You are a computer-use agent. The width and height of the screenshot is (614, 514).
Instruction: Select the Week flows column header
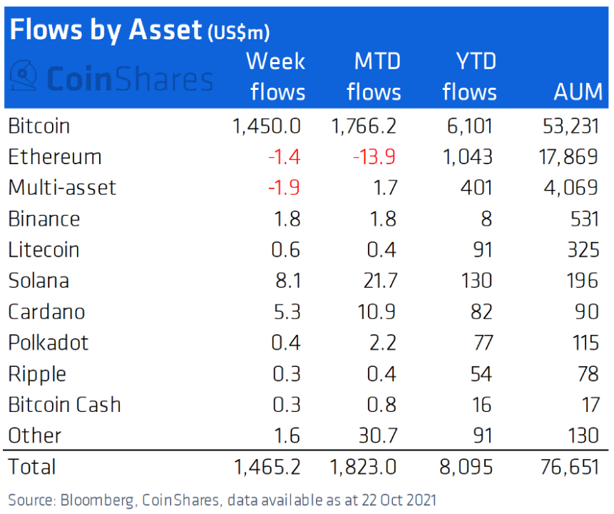click(x=275, y=76)
